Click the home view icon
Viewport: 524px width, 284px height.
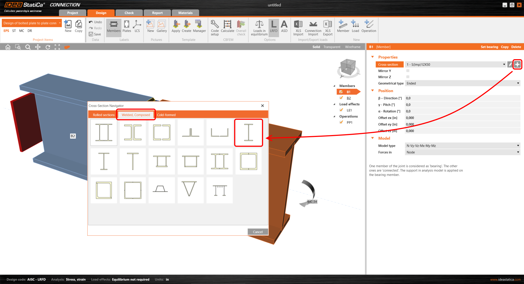[x=8, y=47]
